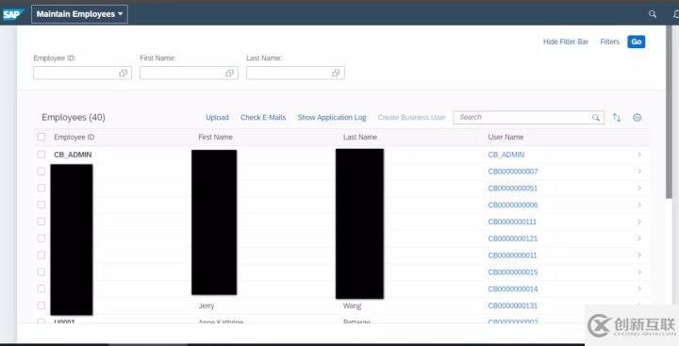Open user link CB0000000006
The image size is (679, 346).
coord(513,205)
